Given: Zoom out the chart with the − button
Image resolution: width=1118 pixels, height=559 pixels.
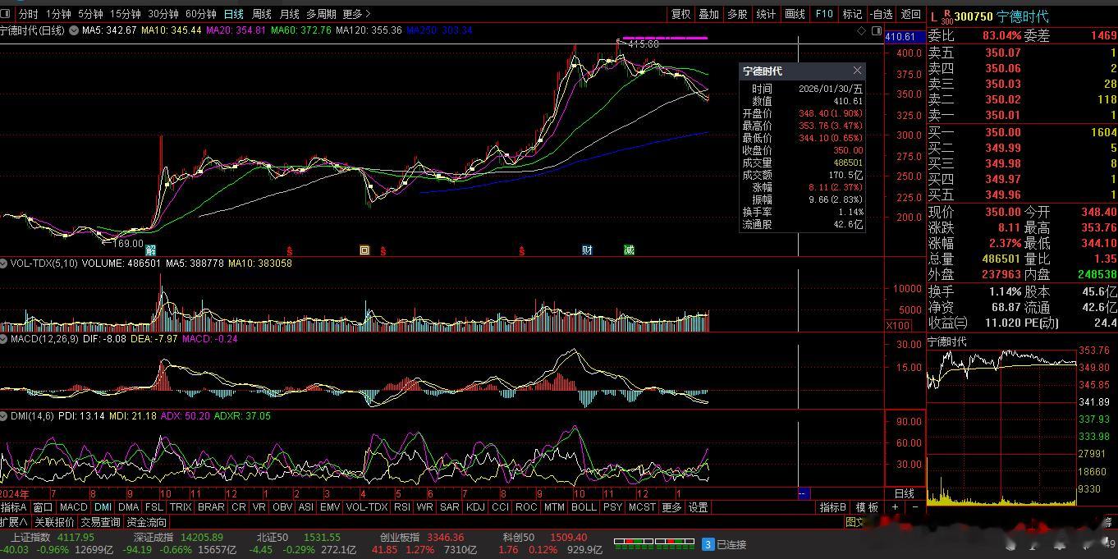Looking at the screenshot, I should pyautogui.click(x=915, y=507).
